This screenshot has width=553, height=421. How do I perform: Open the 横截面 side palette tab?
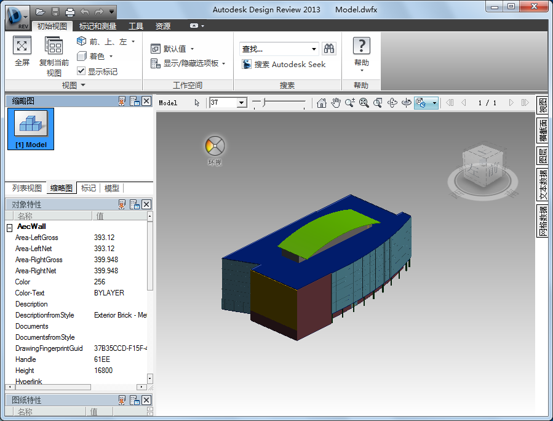click(543, 130)
